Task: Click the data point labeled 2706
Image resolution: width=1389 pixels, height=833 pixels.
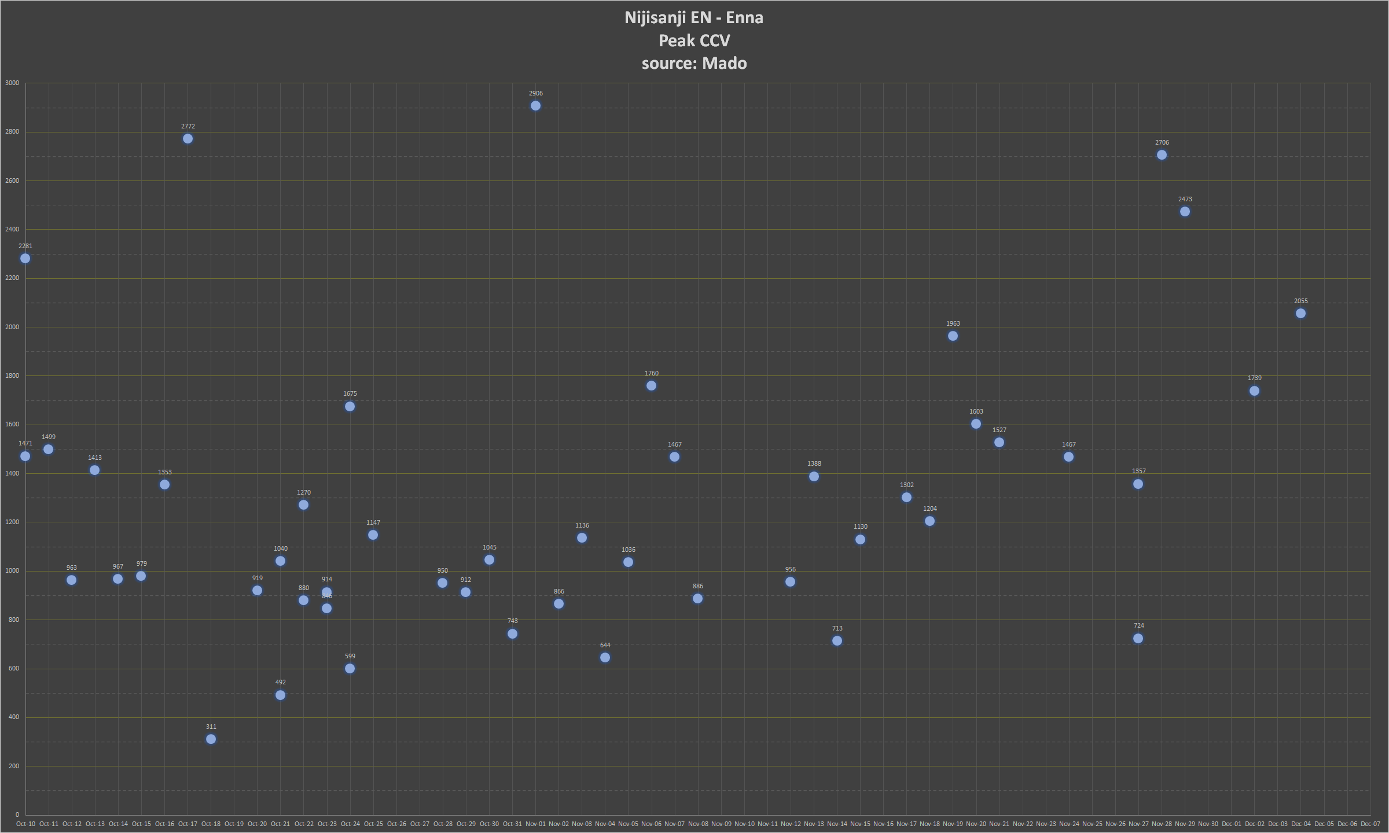Action: pos(1162,155)
